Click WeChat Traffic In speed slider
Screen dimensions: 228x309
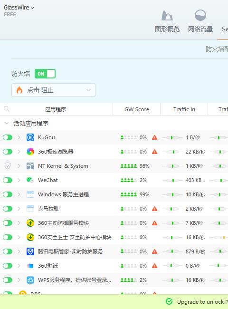click(172, 180)
